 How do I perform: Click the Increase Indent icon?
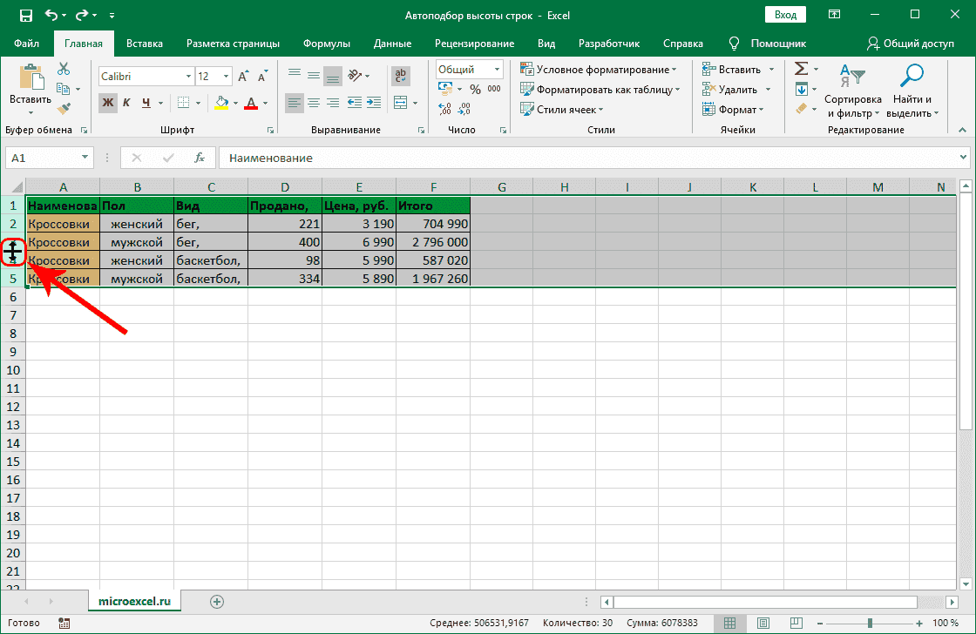coord(375,103)
